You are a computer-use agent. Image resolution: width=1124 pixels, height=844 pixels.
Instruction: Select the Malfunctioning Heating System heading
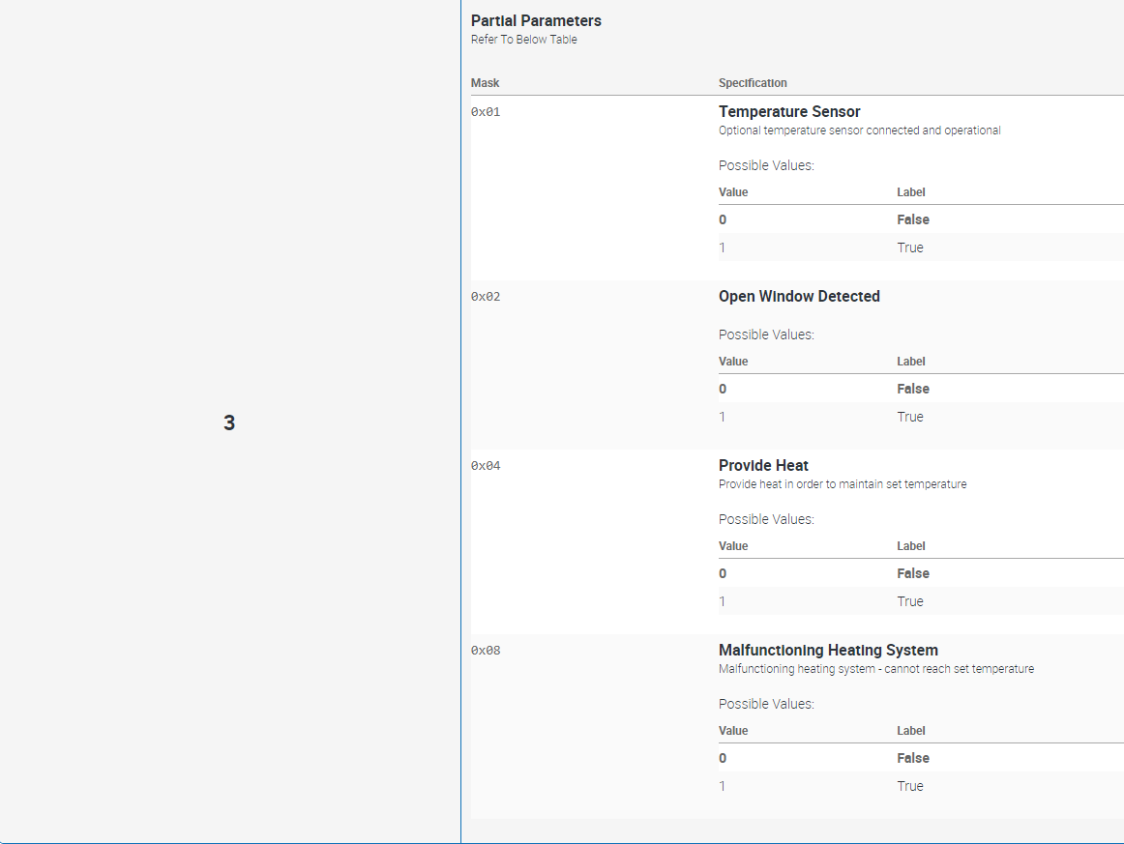pos(829,650)
